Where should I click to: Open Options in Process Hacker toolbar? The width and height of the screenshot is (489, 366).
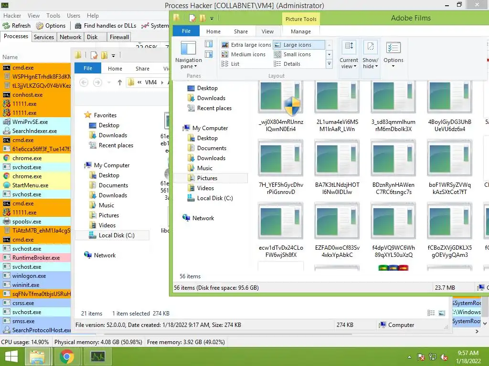(51, 26)
